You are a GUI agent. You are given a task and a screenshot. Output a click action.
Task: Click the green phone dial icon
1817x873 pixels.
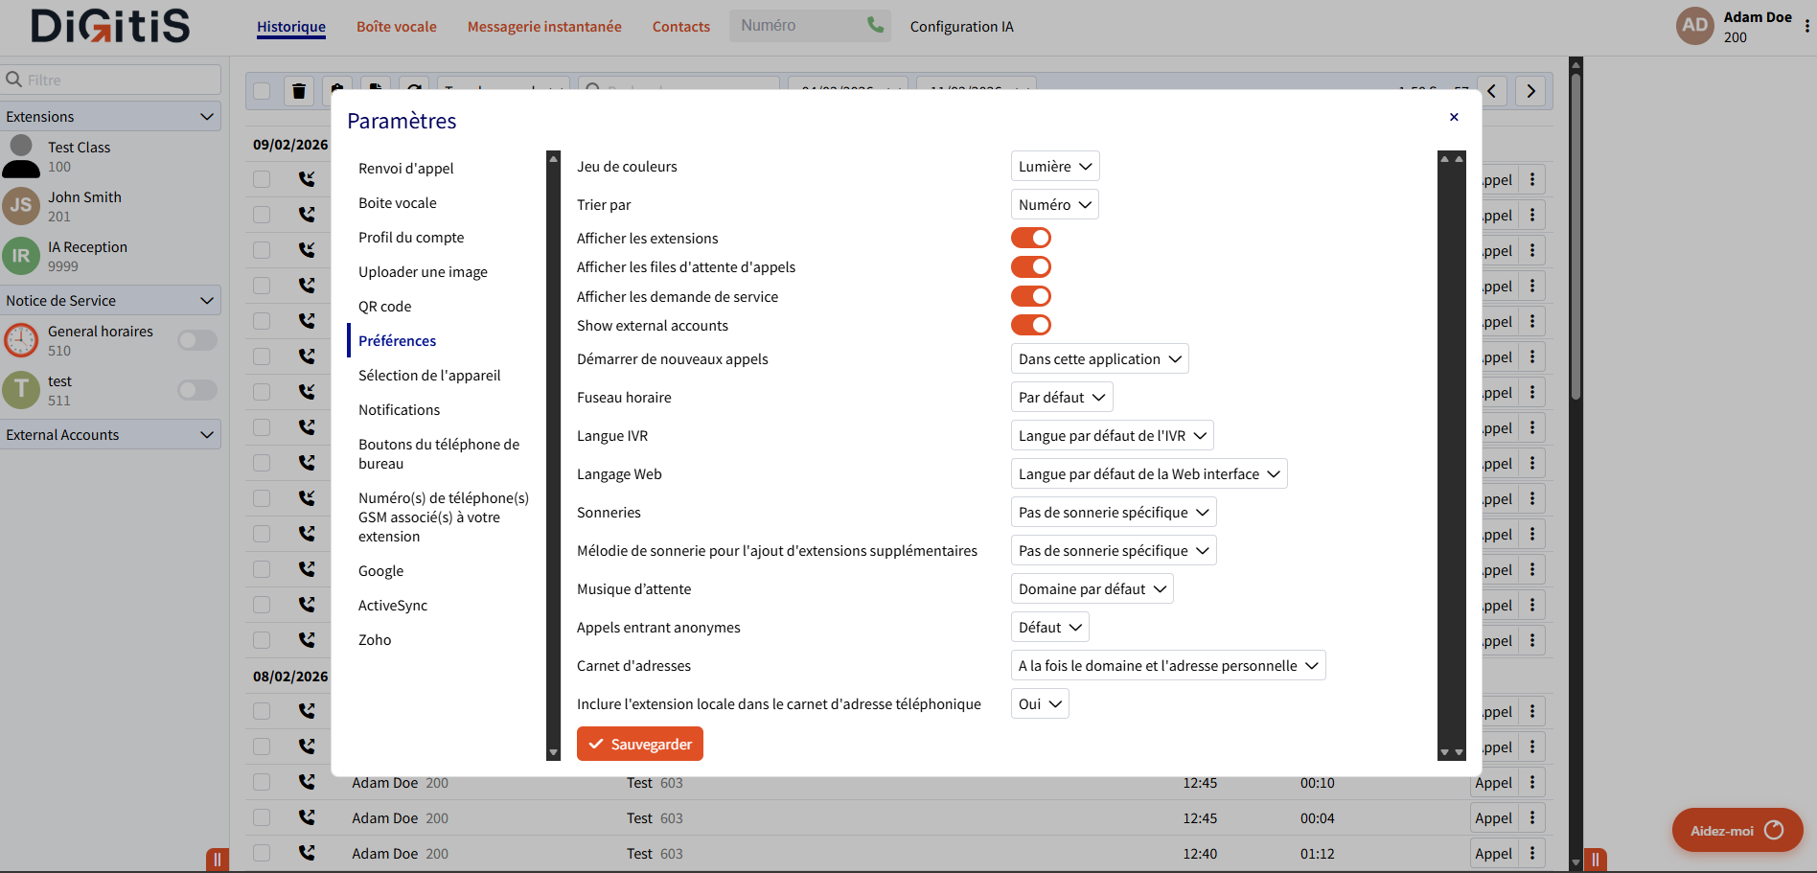875,25
